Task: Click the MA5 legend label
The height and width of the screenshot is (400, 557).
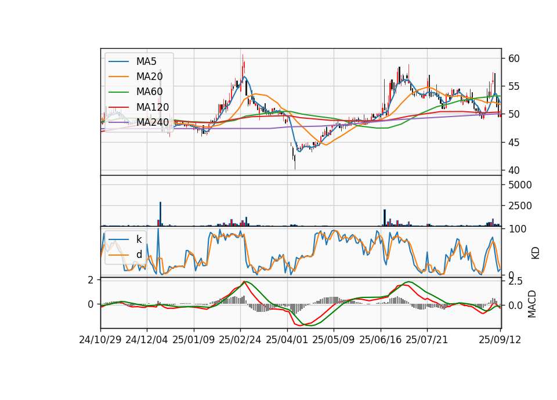Action: pyautogui.click(x=146, y=61)
